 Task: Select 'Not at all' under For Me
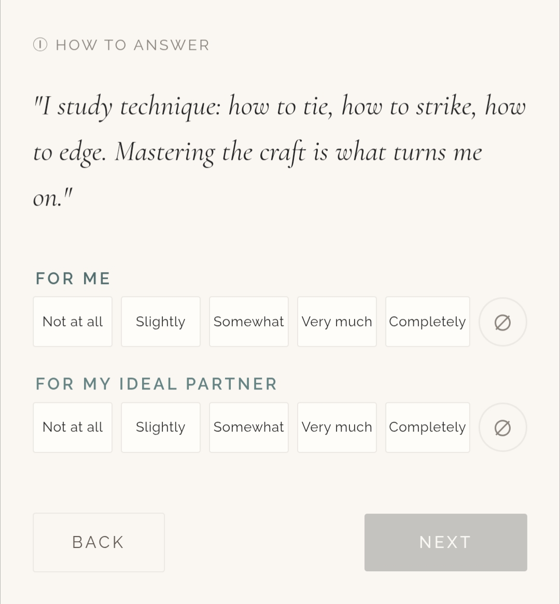pyautogui.click(x=73, y=322)
